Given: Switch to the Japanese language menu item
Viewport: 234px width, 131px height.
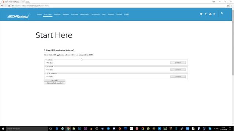Looking at the screenshot, I should (x=127, y=15).
